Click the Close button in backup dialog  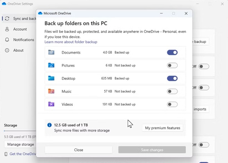click(x=79, y=150)
